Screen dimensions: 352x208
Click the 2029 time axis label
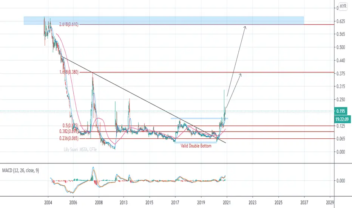tap(330, 203)
